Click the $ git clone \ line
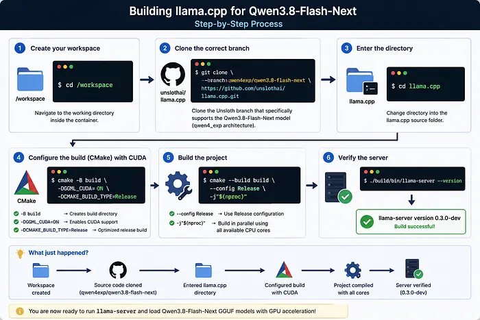The width and height of the screenshot is (480, 320). pos(214,73)
